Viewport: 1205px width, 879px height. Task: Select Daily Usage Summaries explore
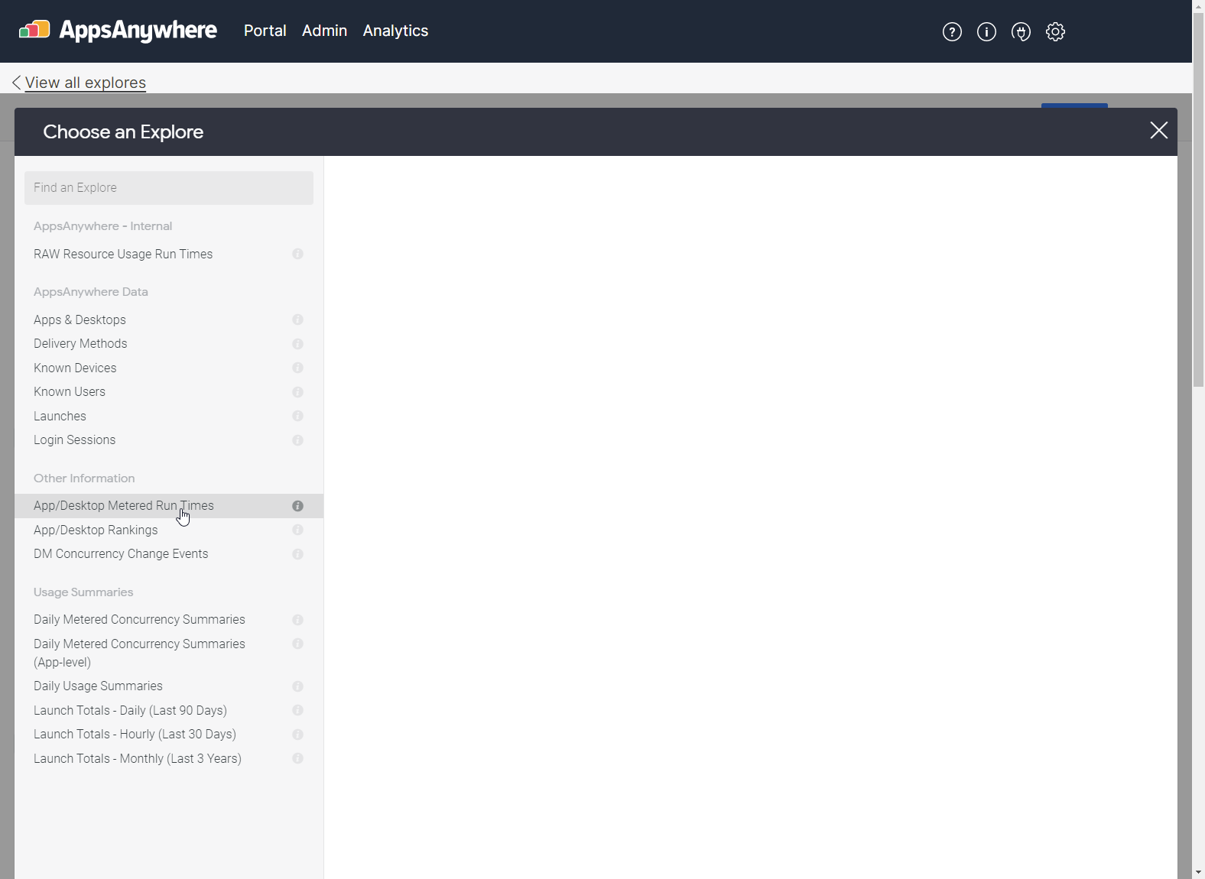[x=98, y=686]
